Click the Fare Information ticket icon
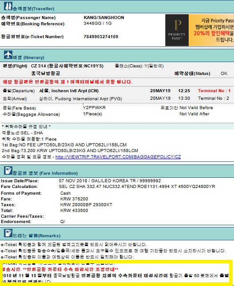This screenshot has height=286, width=234. click(8, 171)
